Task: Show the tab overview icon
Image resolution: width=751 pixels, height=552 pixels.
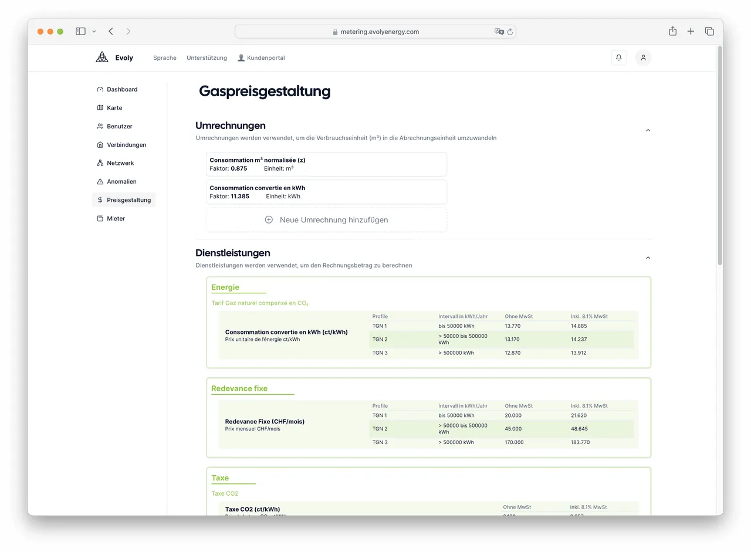Action: coord(709,31)
